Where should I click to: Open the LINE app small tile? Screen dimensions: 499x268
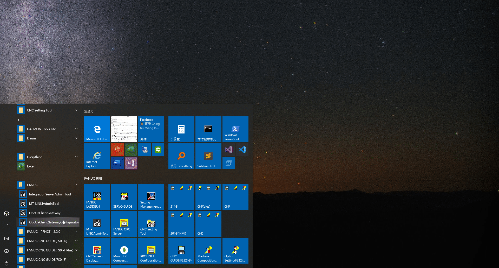point(158,150)
